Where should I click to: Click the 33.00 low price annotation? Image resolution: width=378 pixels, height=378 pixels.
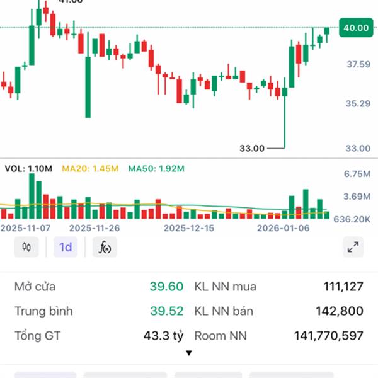tap(252, 148)
